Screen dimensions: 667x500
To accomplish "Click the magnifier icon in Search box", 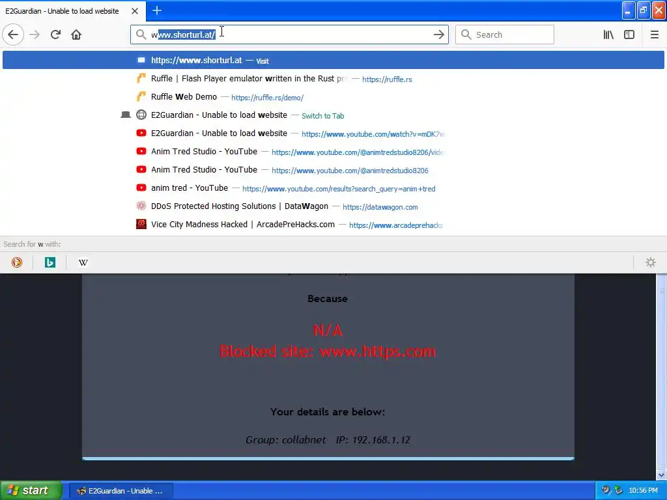I will (466, 35).
